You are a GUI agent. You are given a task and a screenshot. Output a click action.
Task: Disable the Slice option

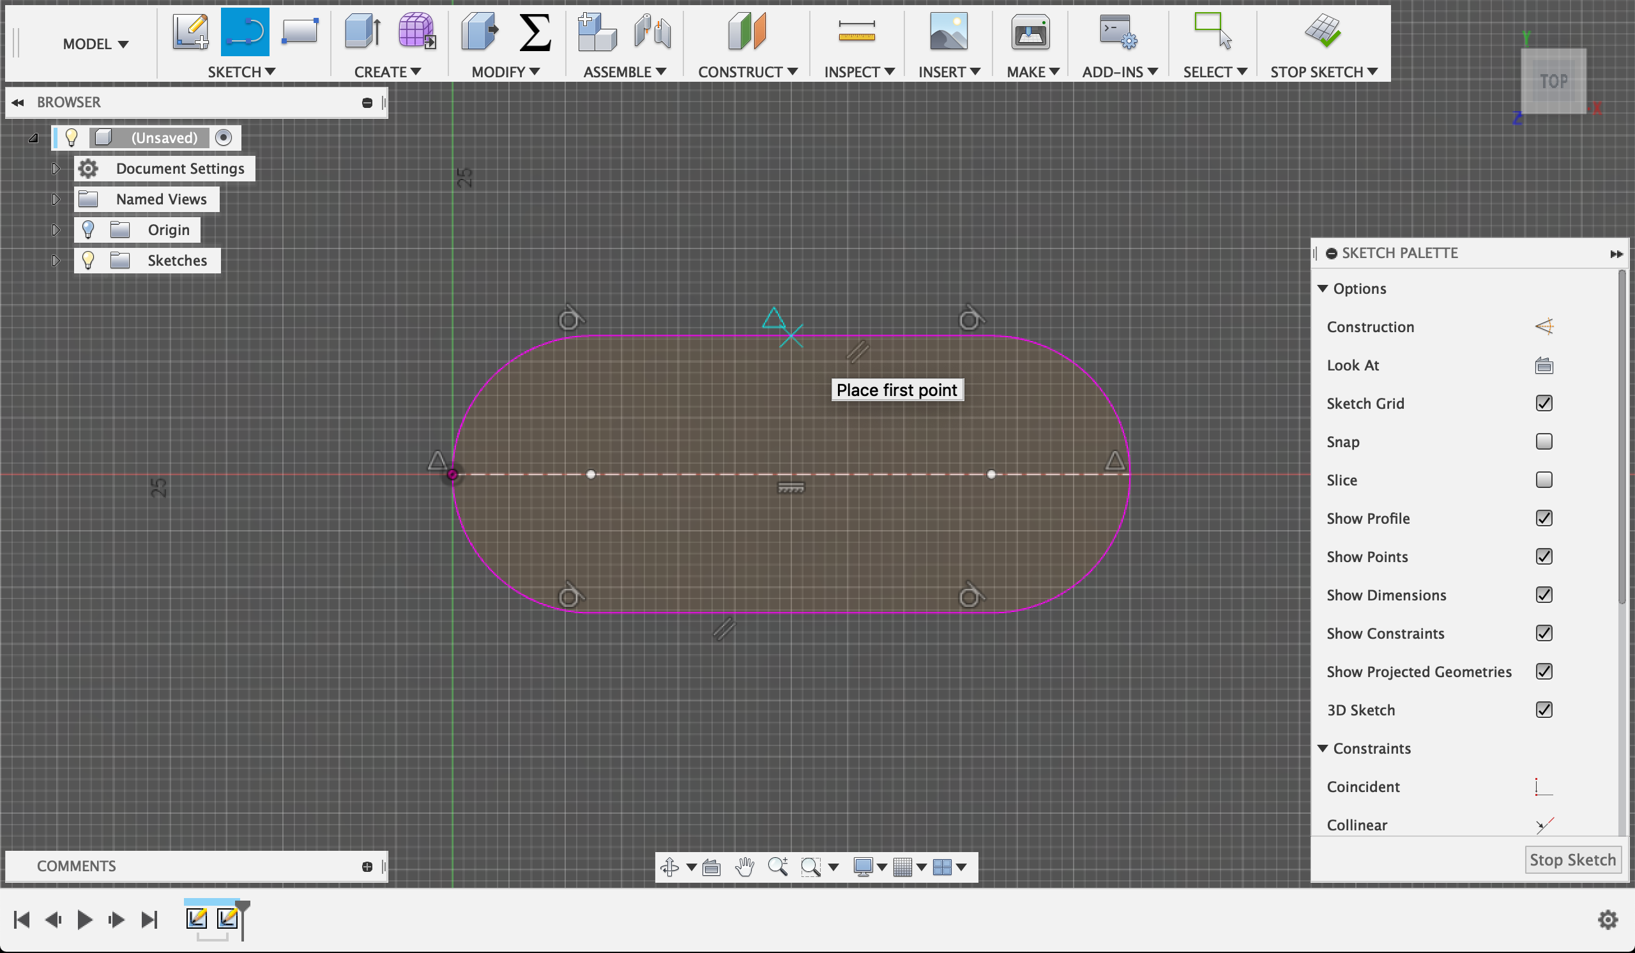(1544, 479)
